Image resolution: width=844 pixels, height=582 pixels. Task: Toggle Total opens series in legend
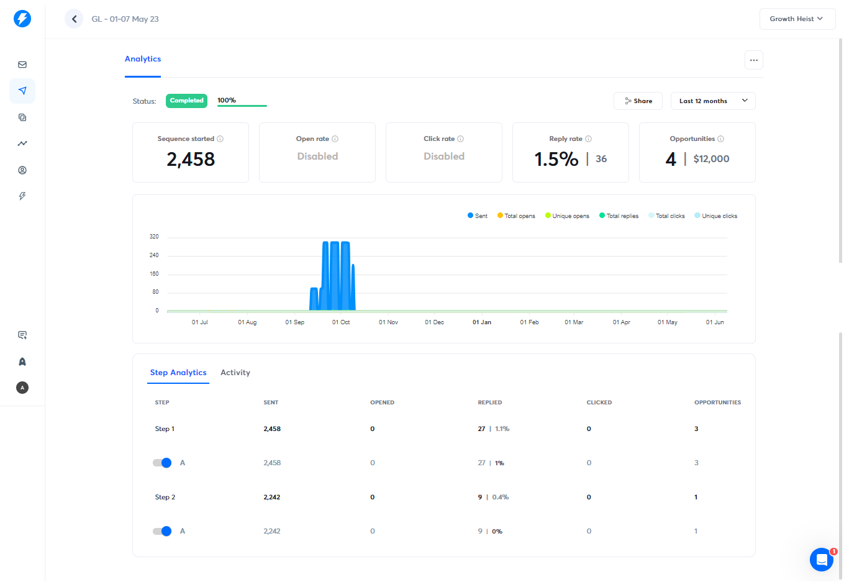pyautogui.click(x=515, y=216)
